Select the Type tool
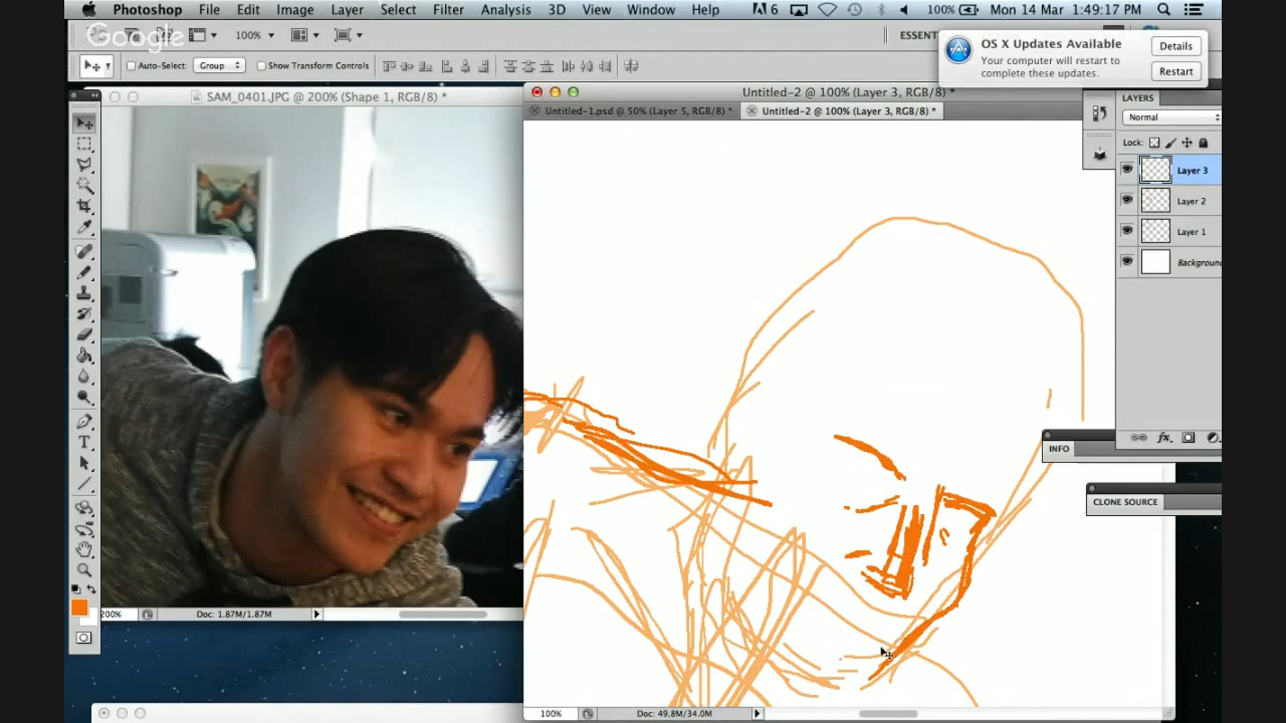1286x723 pixels. point(84,442)
